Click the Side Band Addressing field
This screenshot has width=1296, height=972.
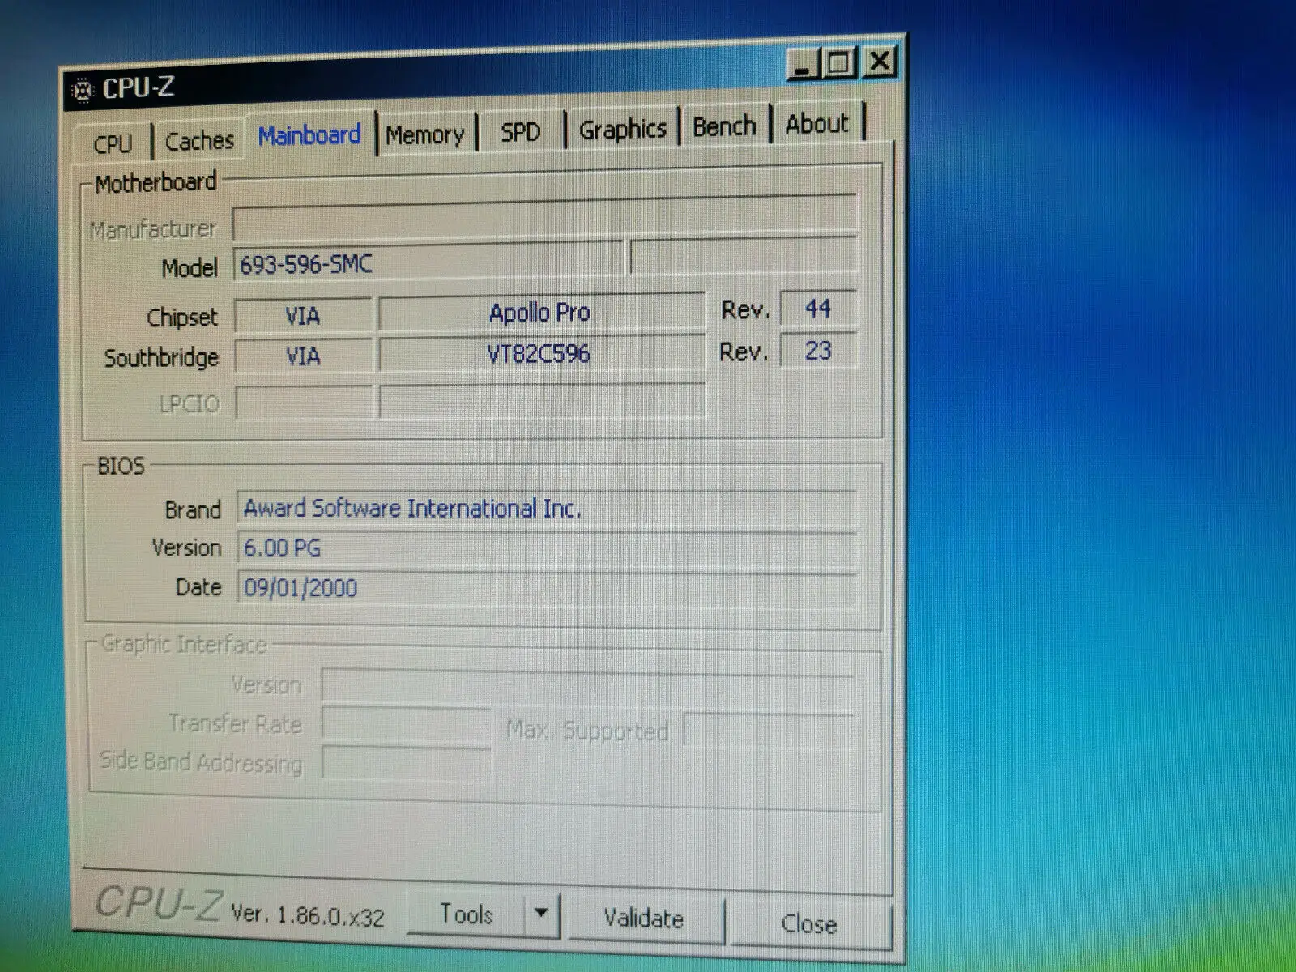tap(406, 763)
